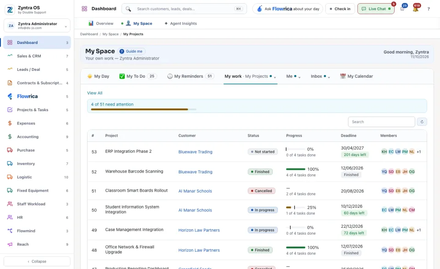The width and height of the screenshot is (440, 269).
Task: Open the My Day tab
Action: pos(98,76)
